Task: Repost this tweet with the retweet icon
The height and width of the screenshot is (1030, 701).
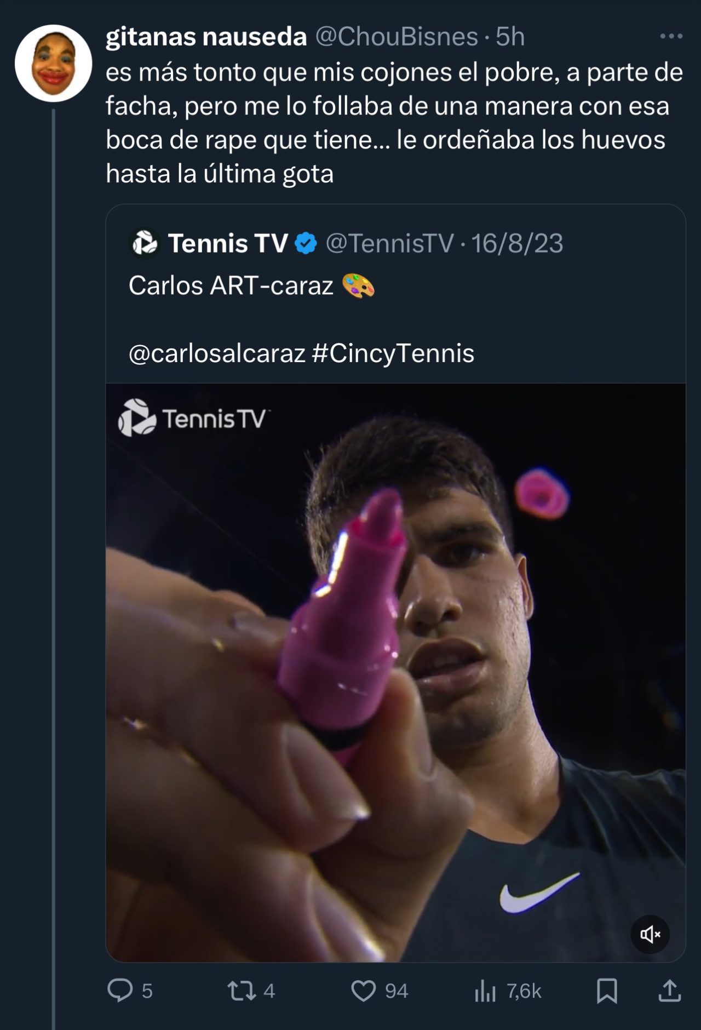Action: click(242, 990)
